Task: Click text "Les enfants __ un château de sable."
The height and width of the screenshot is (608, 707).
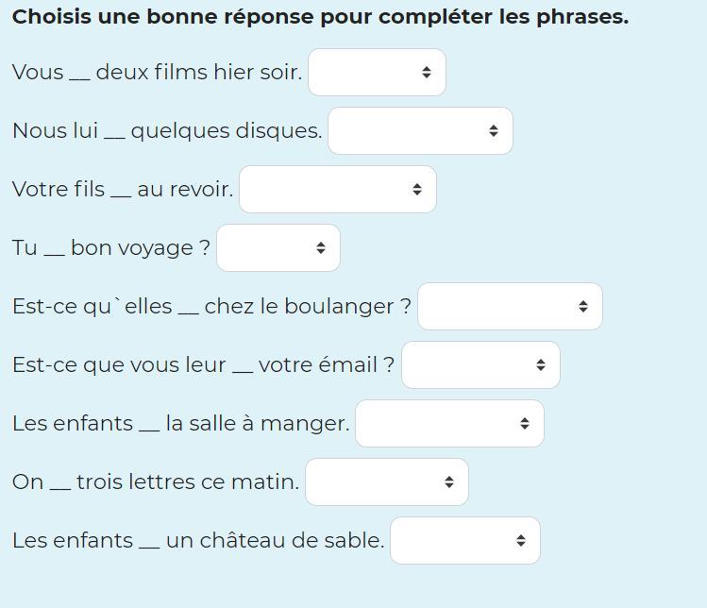Action: point(198,541)
